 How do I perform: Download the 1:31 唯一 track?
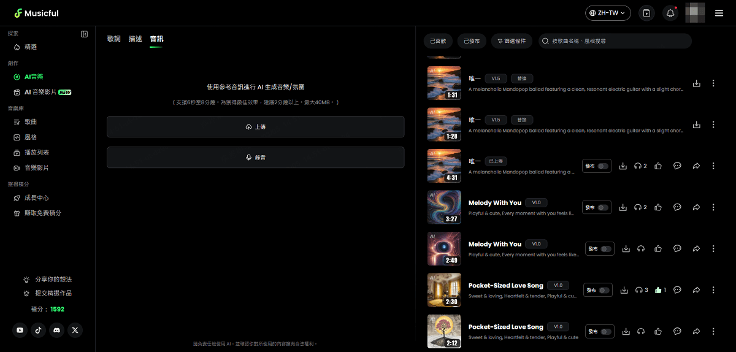coord(696,83)
